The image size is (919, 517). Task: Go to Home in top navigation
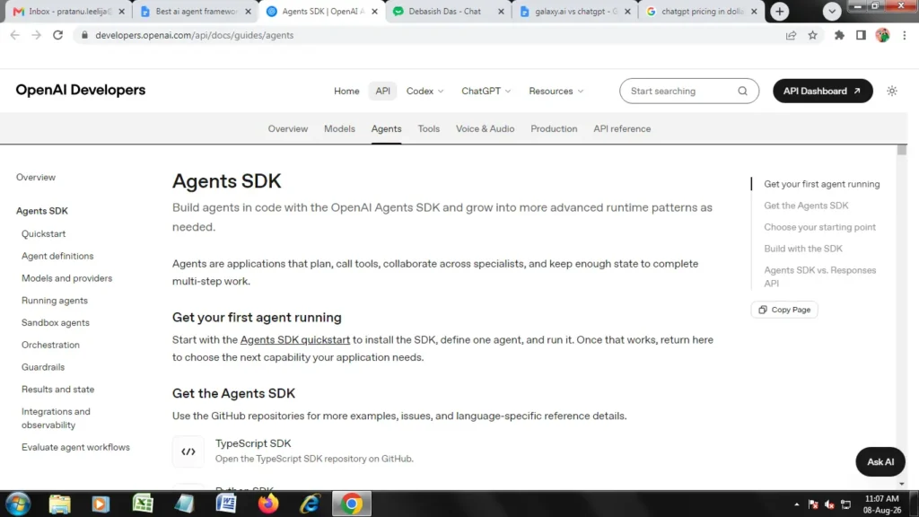click(346, 91)
